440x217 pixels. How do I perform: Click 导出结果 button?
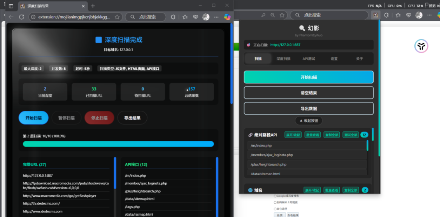click(x=132, y=118)
